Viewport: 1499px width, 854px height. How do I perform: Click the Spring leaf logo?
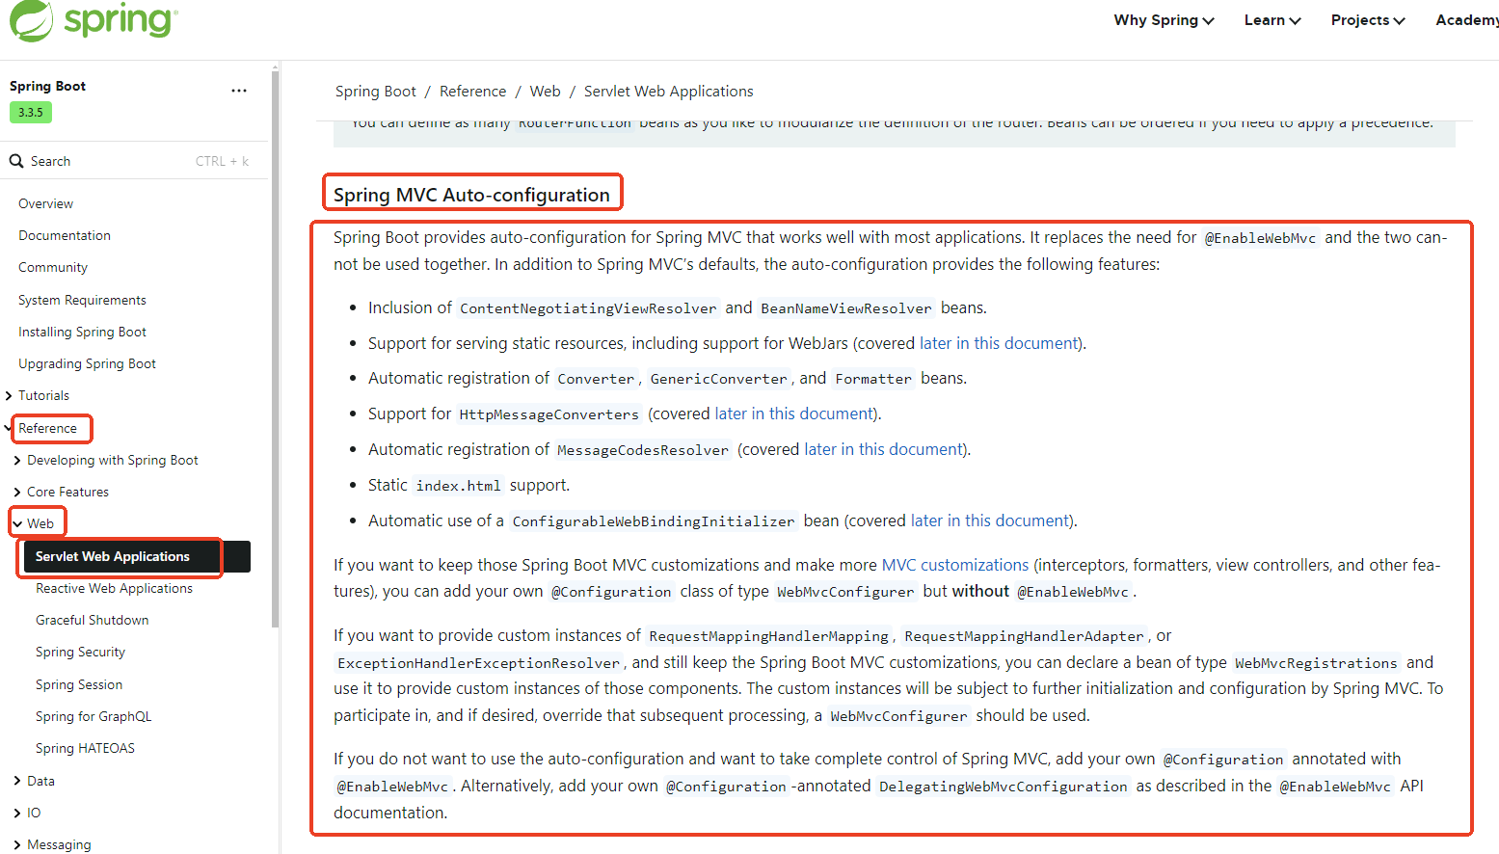pyautogui.click(x=31, y=20)
